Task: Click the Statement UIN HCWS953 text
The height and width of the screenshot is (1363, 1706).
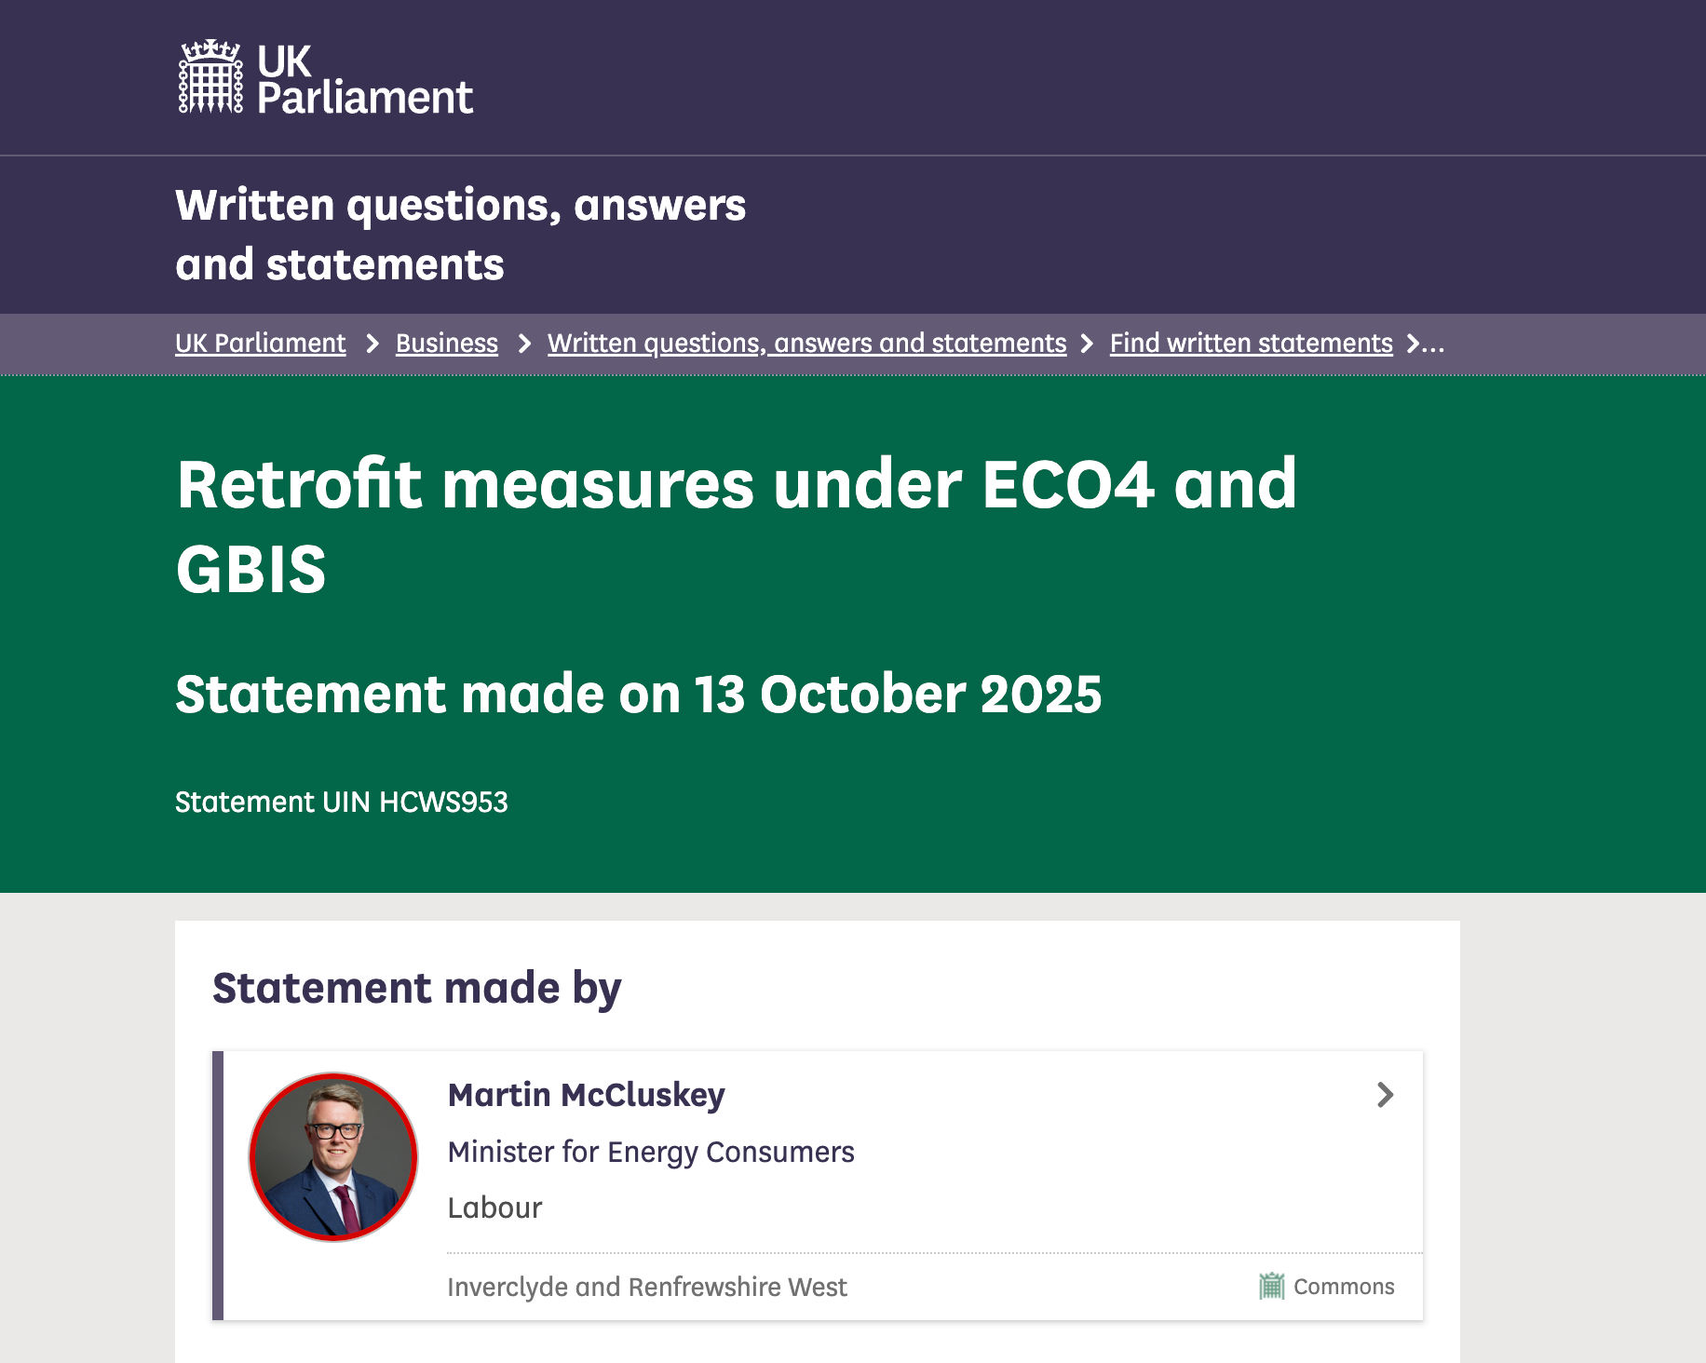Action: 341,802
